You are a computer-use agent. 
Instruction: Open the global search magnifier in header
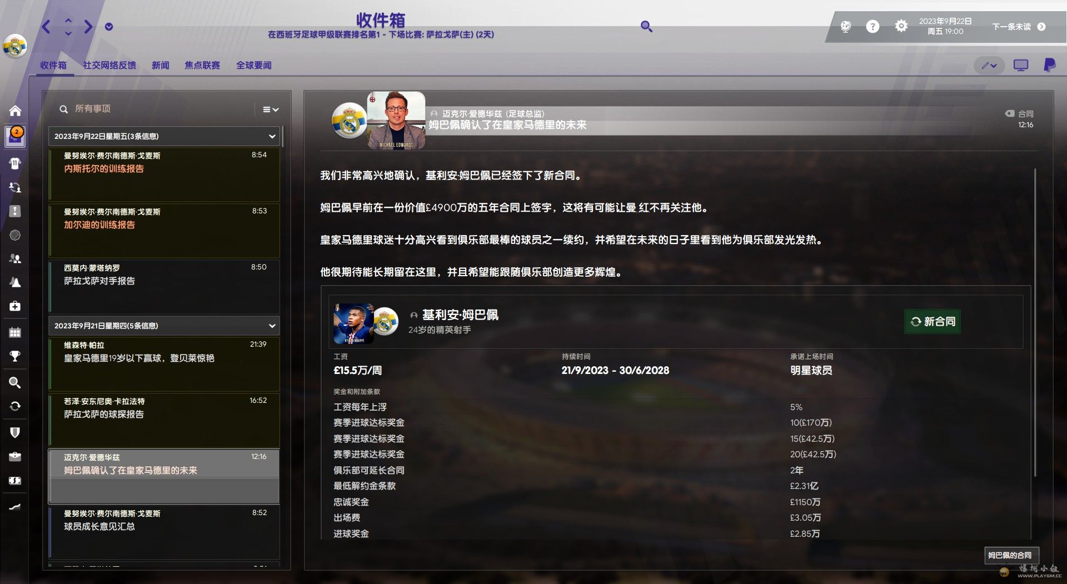click(x=646, y=26)
